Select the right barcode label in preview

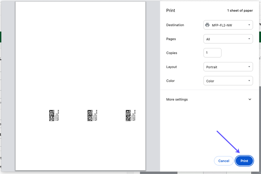coord(131,115)
